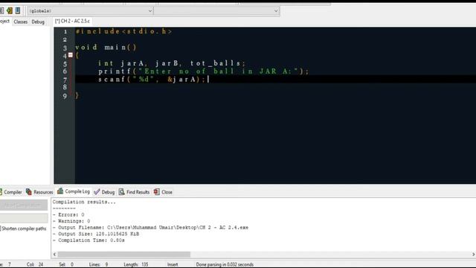This screenshot has height=268, width=476.
Task: Click the int jarA, jarB, tot_balls declaration
Action: point(172,63)
